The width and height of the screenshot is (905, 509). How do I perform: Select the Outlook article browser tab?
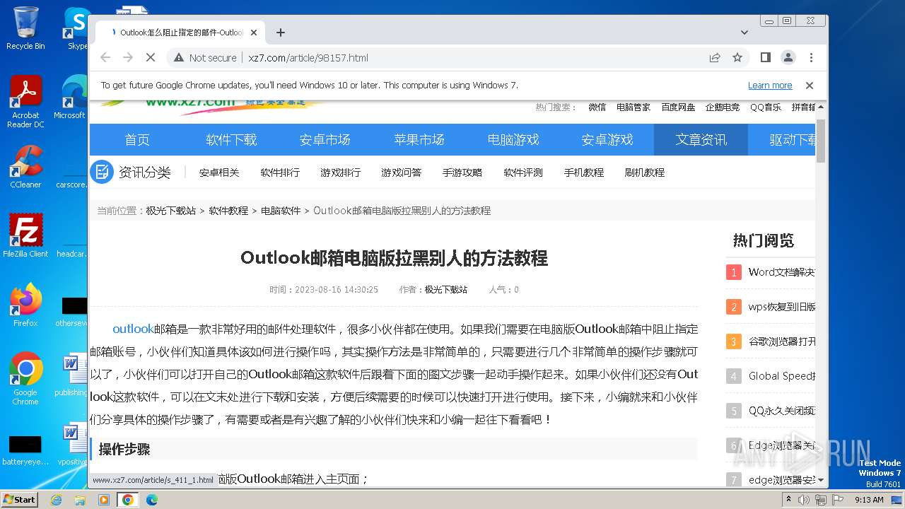[180, 33]
